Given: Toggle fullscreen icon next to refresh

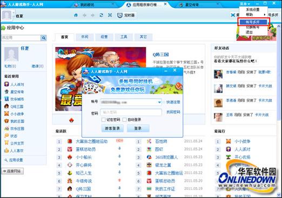Looking at the screenshot, I should coord(110,15).
